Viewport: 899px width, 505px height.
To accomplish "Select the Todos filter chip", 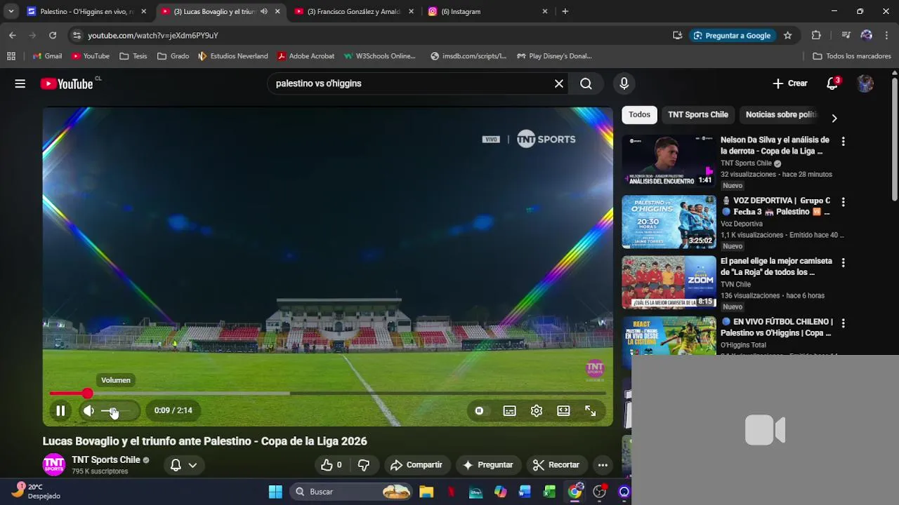I will tap(639, 114).
